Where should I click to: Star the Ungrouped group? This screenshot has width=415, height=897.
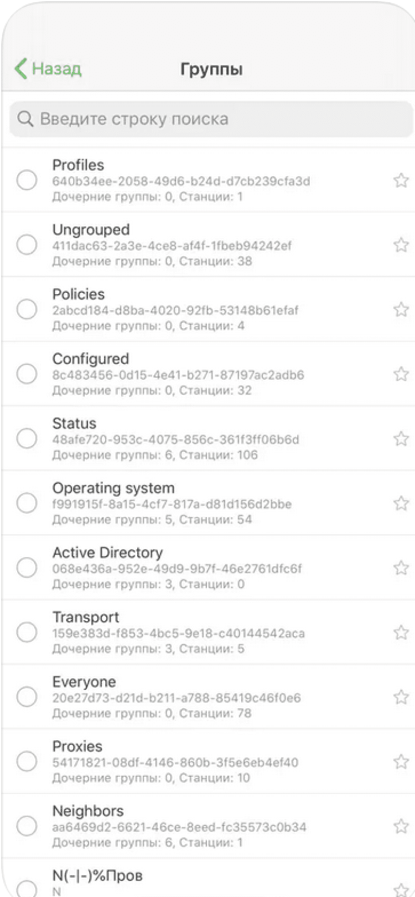pos(401,245)
